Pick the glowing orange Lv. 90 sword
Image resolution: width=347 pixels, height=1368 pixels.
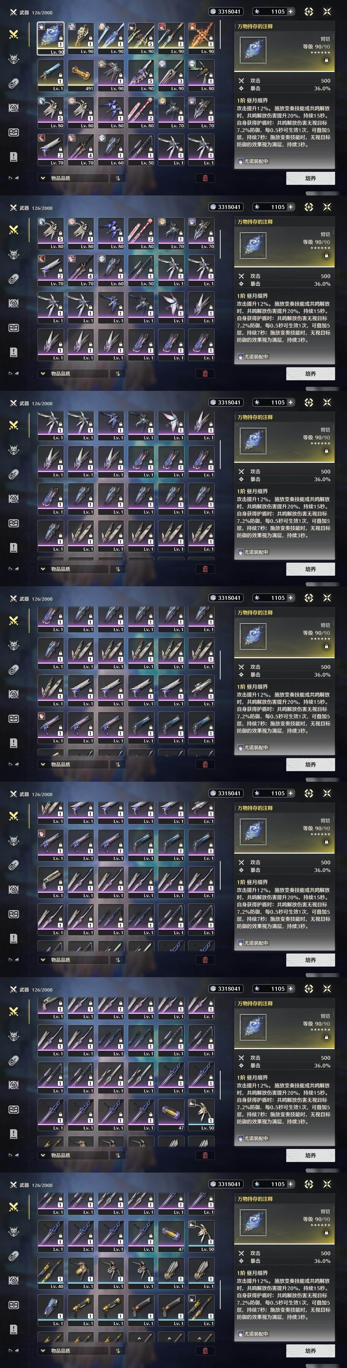pyautogui.click(x=201, y=38)
